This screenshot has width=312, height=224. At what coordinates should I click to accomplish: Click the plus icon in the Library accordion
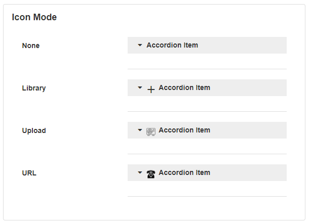151,89
